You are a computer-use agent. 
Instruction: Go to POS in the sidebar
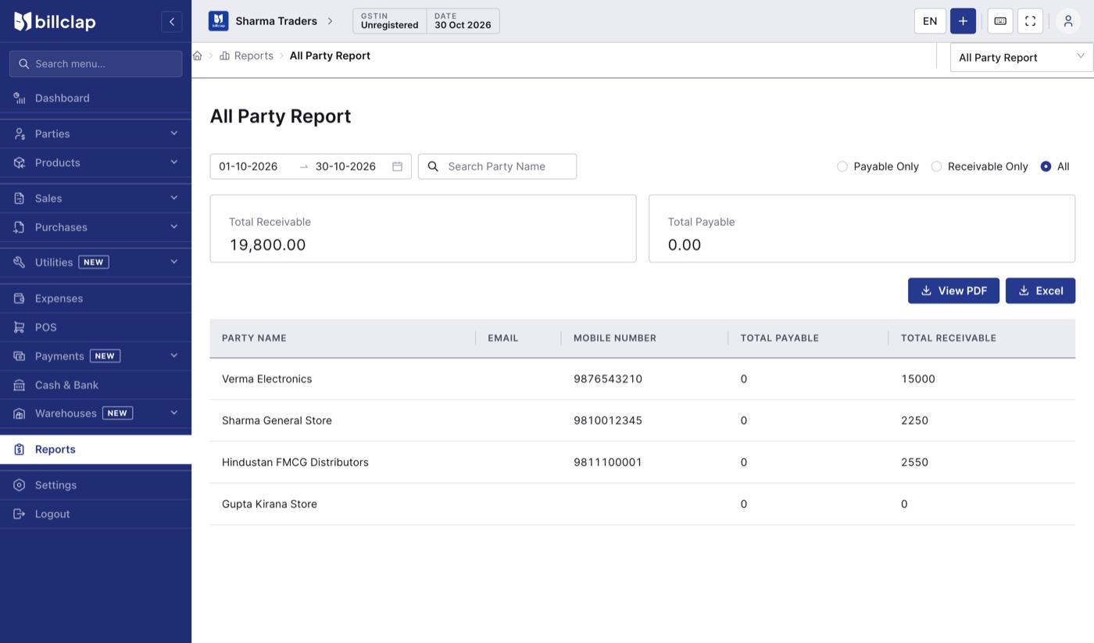point(95,327)
